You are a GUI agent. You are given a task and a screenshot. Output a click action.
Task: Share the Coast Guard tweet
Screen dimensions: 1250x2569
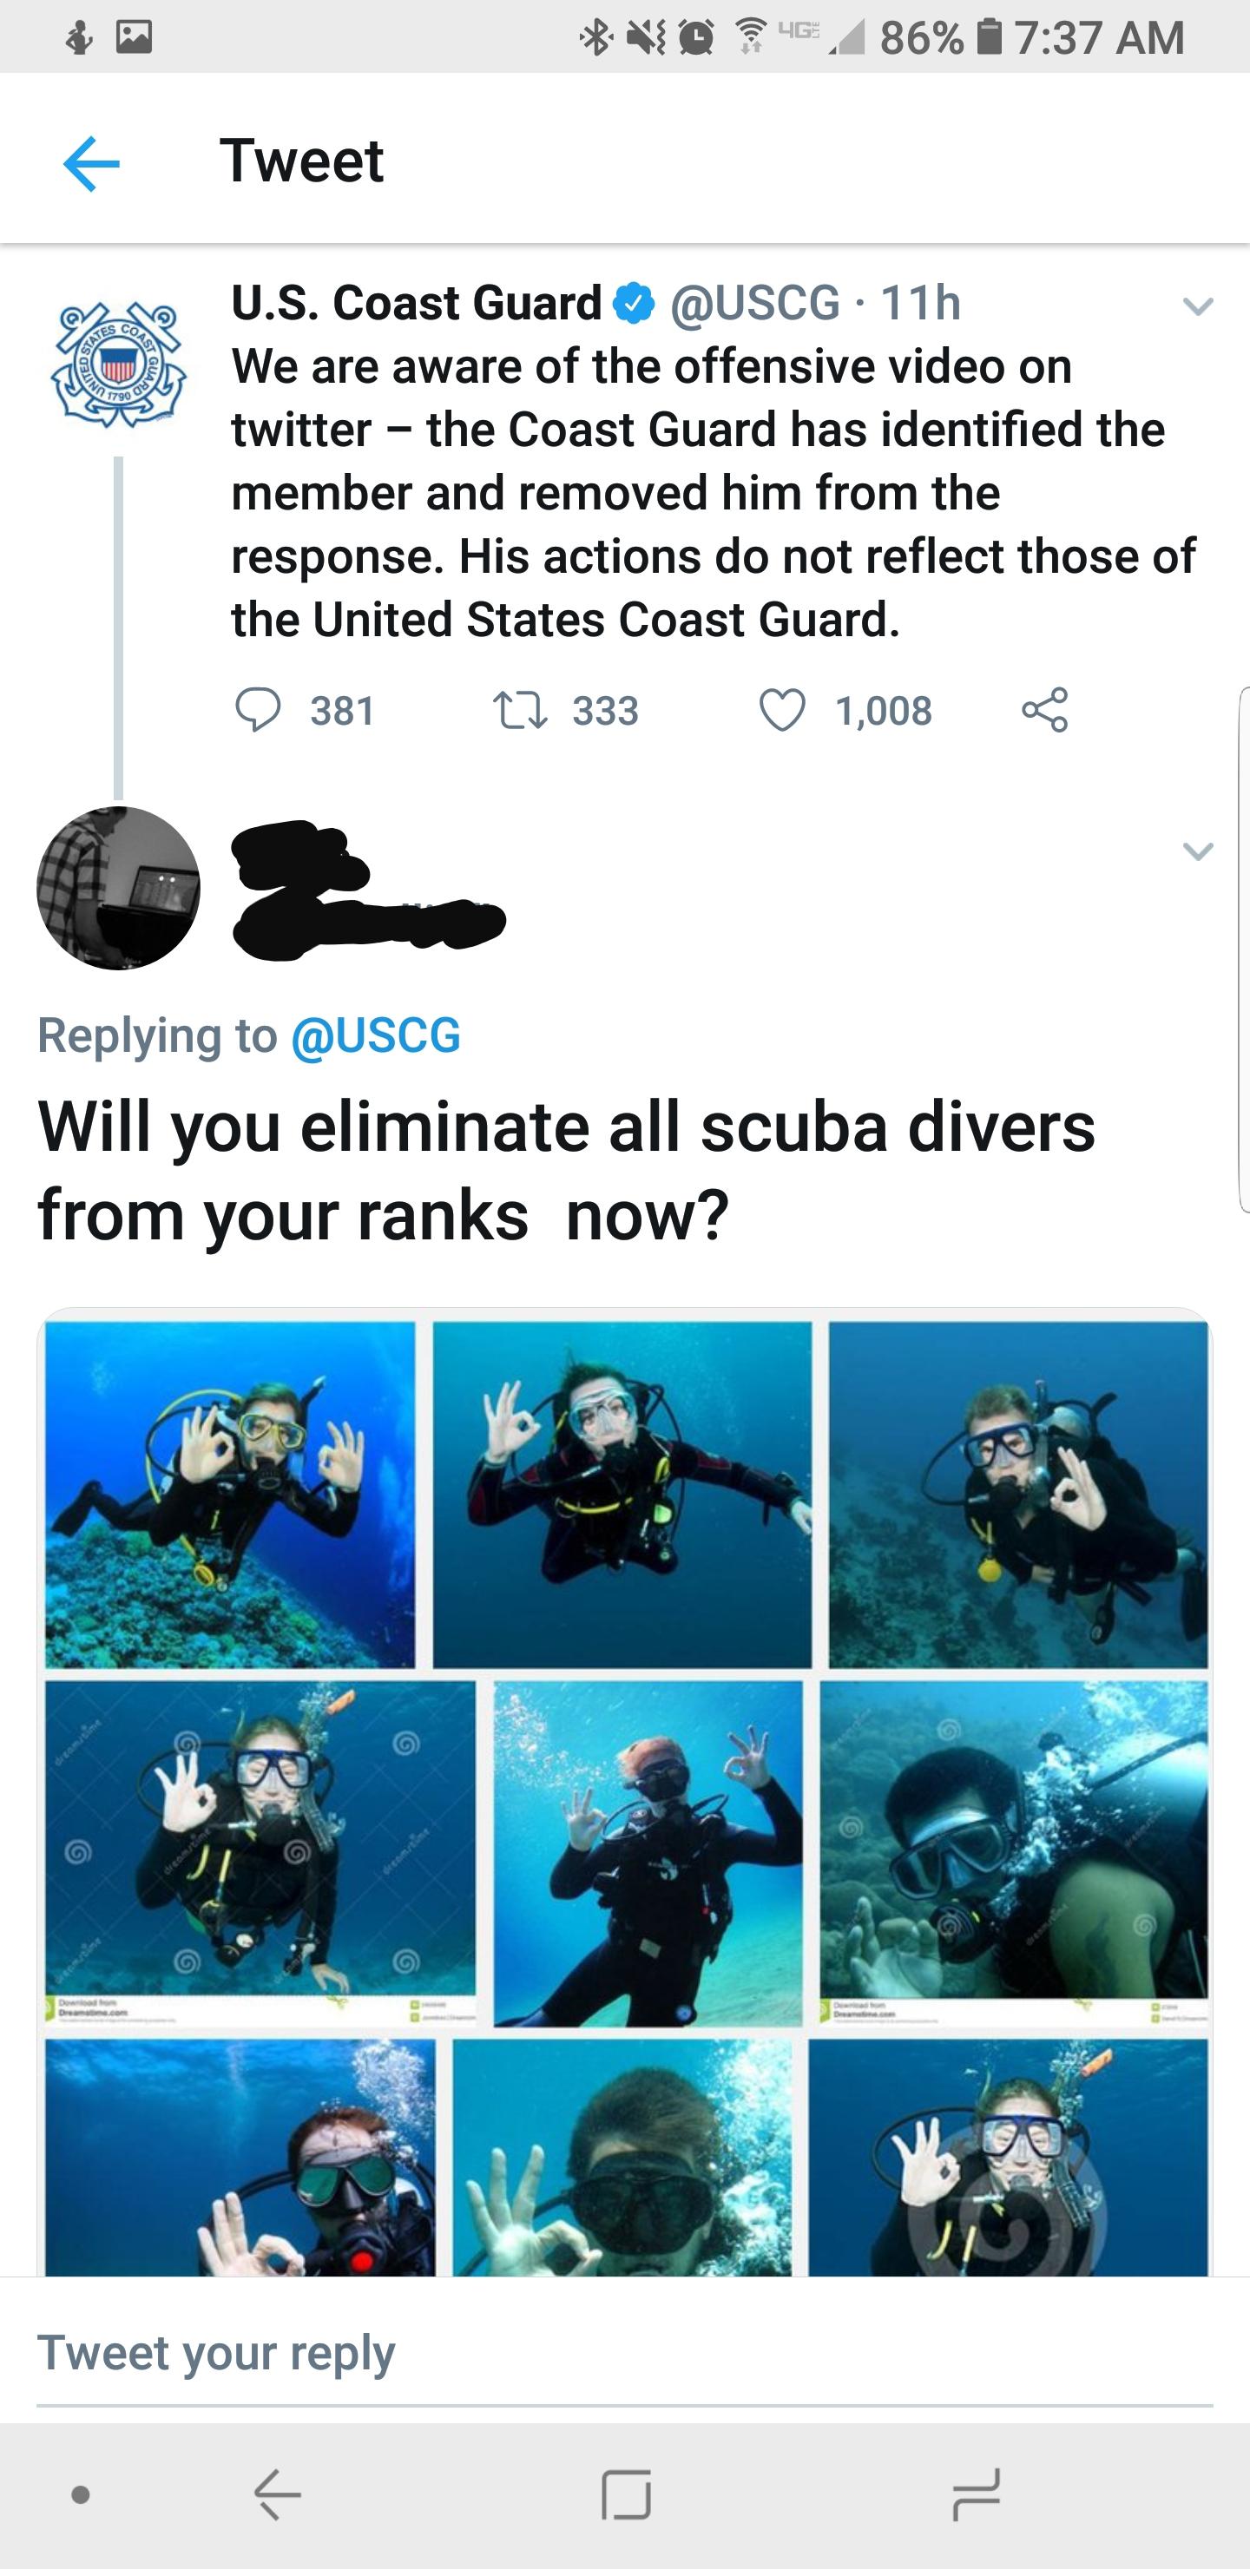coord(1044,711)
